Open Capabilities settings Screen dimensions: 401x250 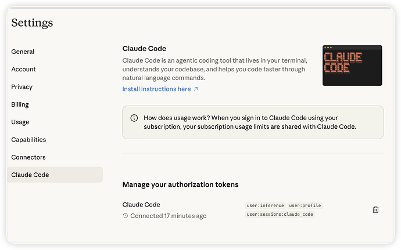point(28,140)
